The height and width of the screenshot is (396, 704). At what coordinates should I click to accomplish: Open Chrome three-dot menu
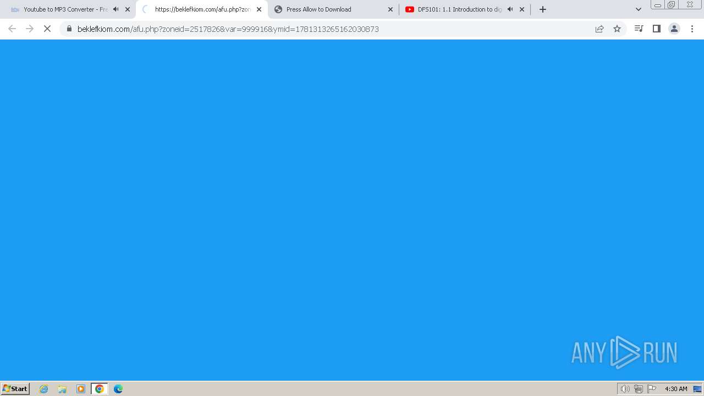(692, 29)
